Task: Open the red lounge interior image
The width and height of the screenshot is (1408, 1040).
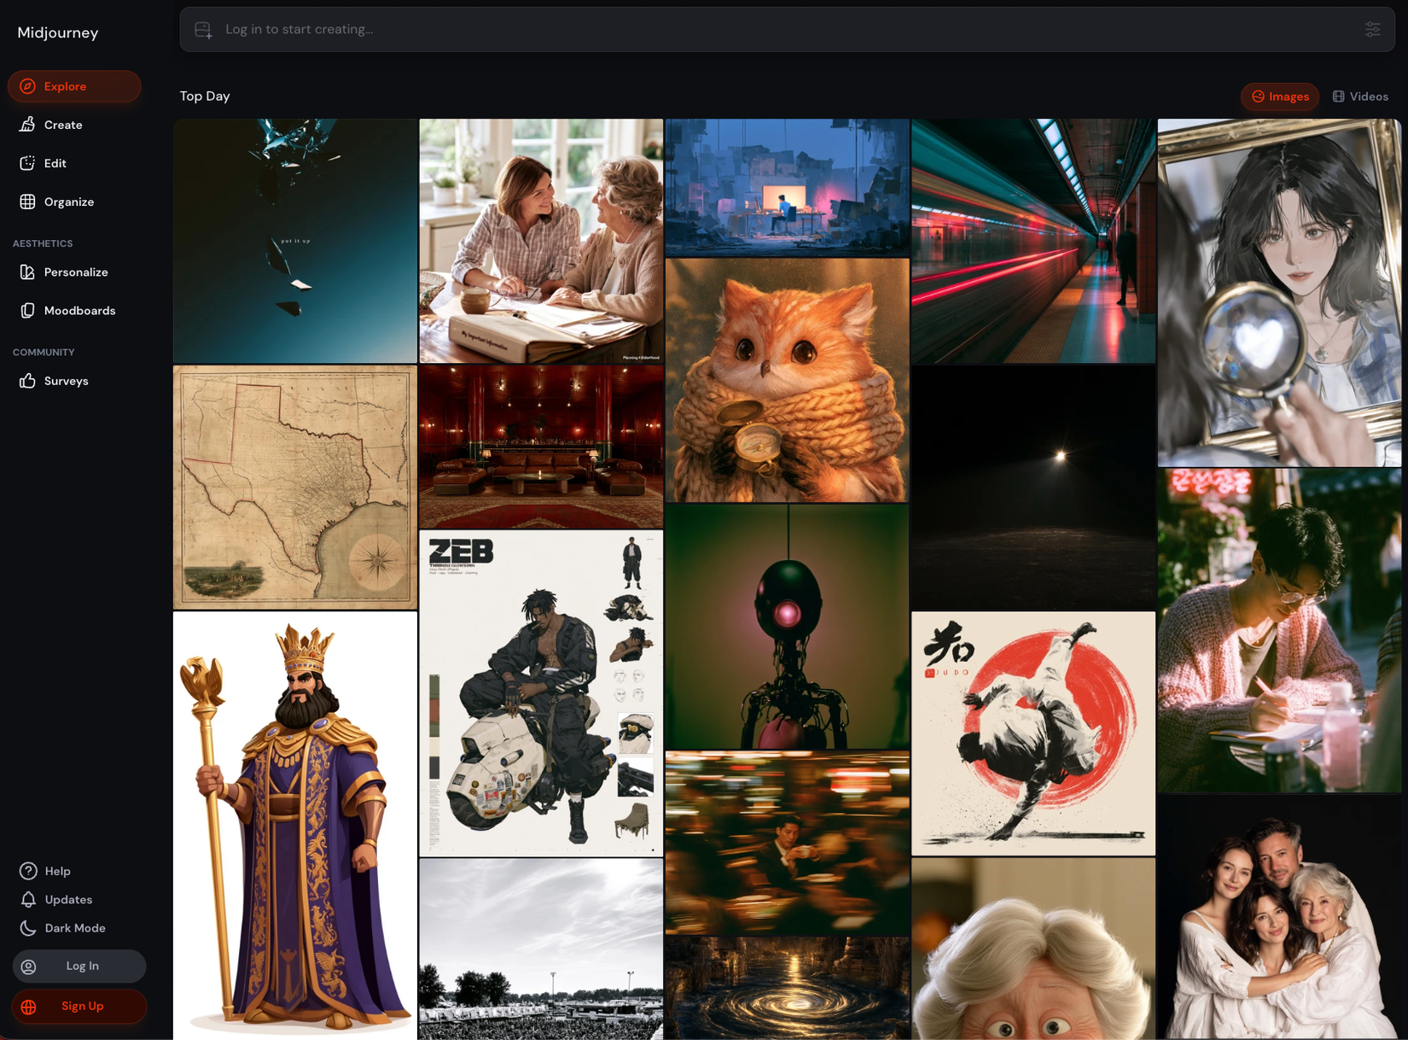Action: [541, 447]
